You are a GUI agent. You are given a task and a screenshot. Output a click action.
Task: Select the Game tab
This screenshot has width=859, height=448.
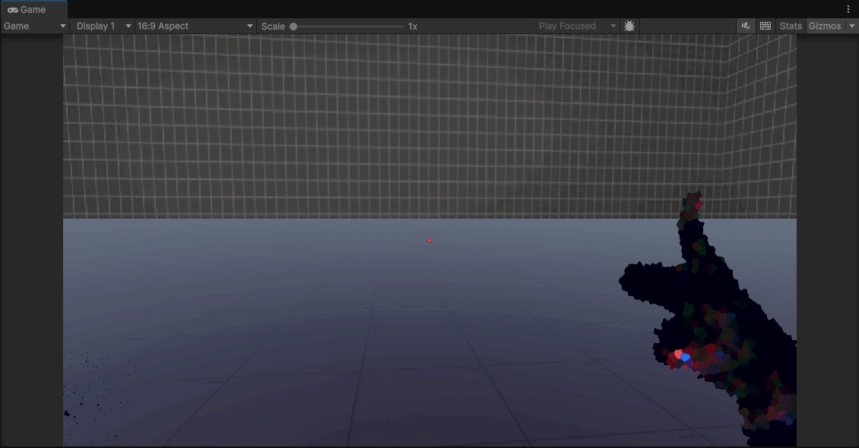point(33,9)
